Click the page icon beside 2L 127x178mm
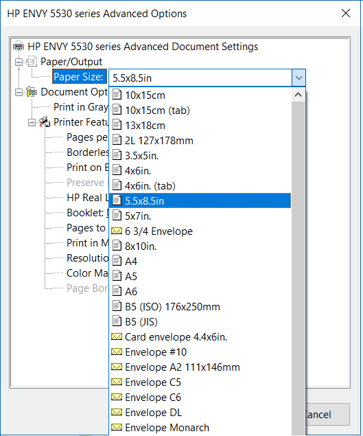 [117, 140]
